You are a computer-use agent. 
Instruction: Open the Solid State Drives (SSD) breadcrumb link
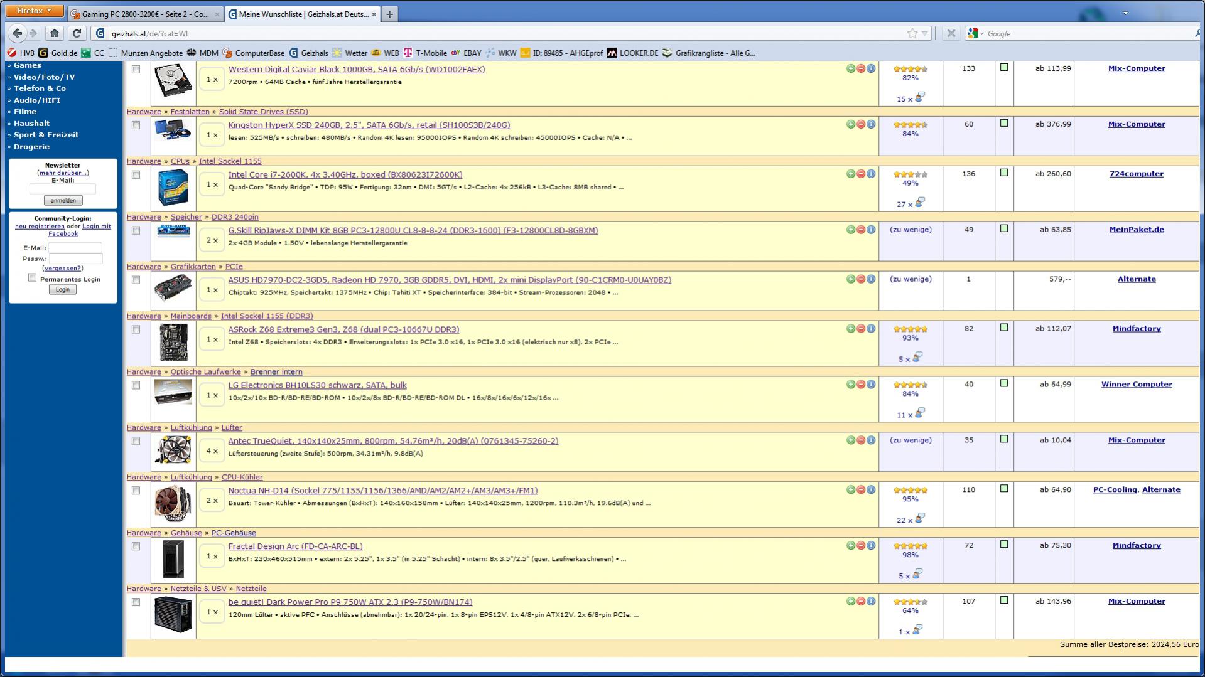click(x=263, y=112)
